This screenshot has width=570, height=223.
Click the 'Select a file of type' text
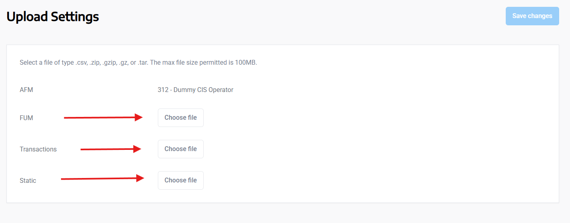coord(47,63)
